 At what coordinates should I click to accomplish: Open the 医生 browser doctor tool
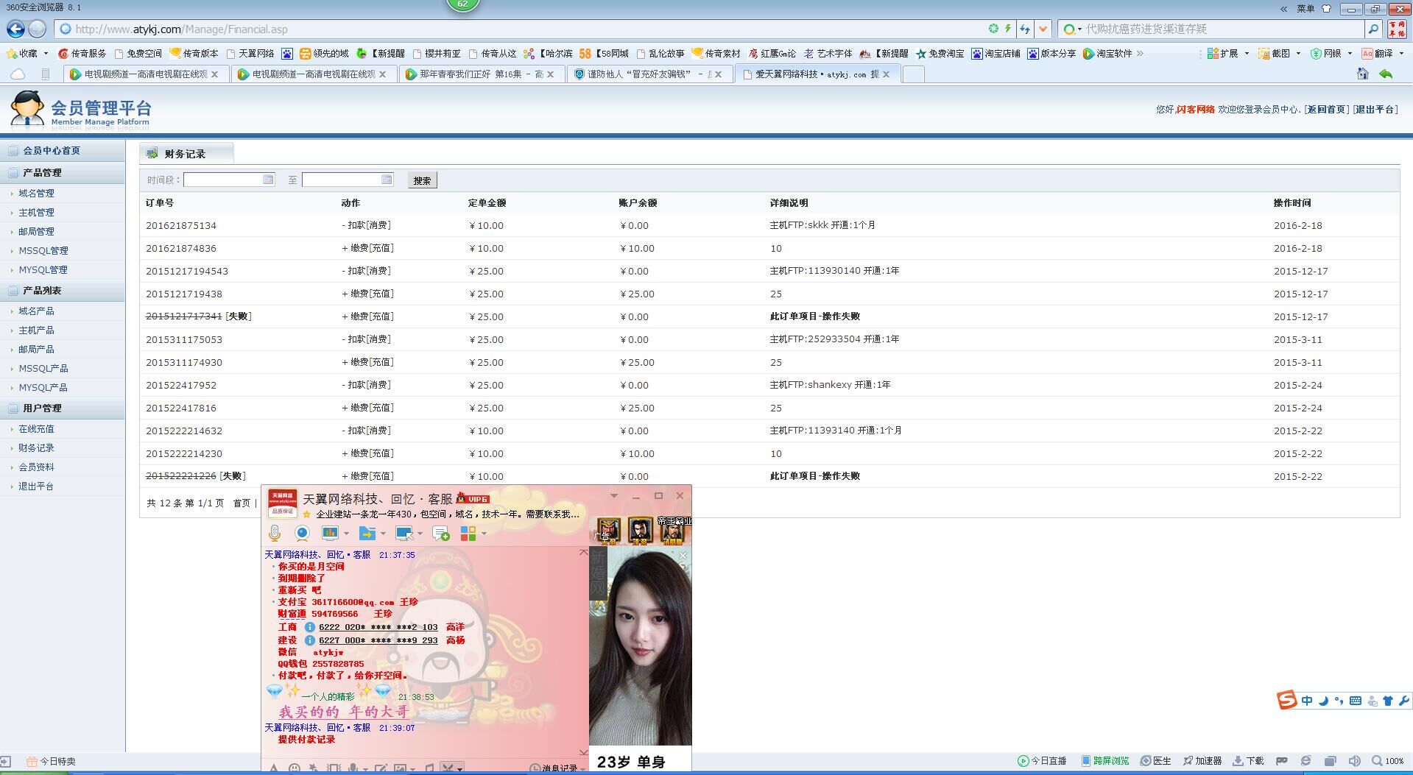click(1155, 761)
